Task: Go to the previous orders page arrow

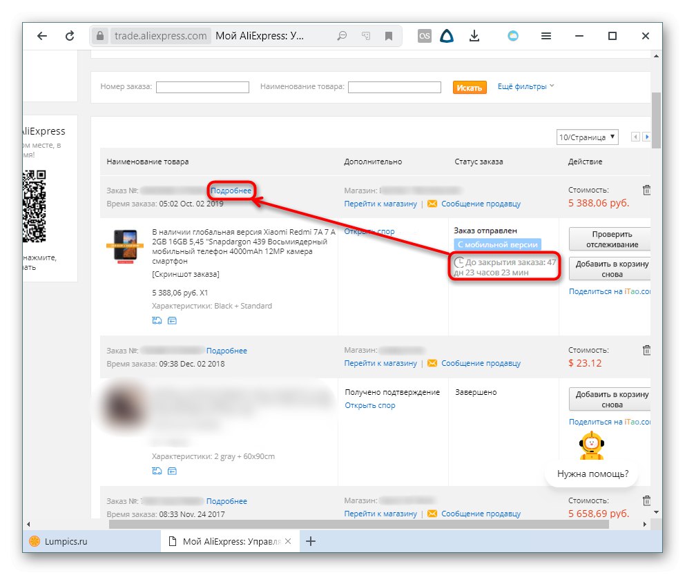Action: click(x=636, y=137)
